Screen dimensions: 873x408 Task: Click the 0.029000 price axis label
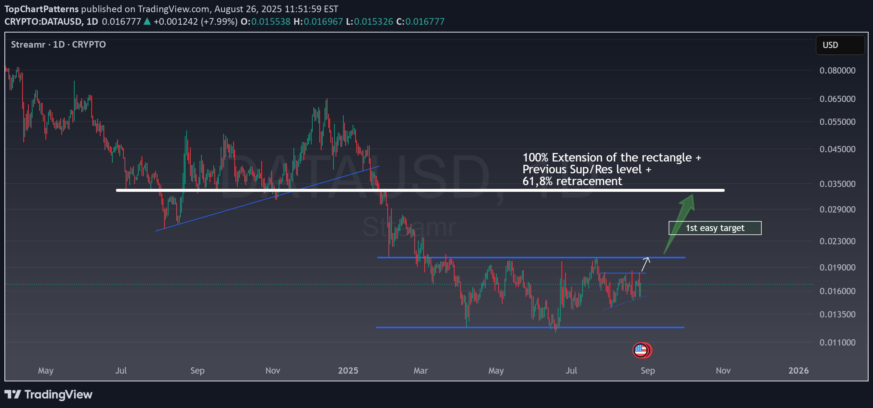click(x=838, y=210)
